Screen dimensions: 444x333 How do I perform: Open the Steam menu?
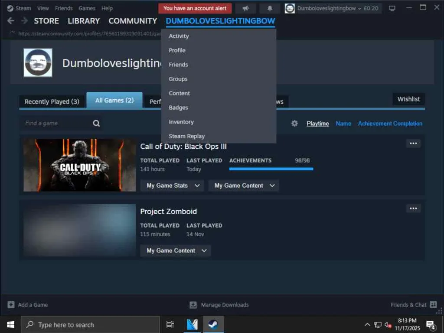pyautogui.click(x=23, y=8)
